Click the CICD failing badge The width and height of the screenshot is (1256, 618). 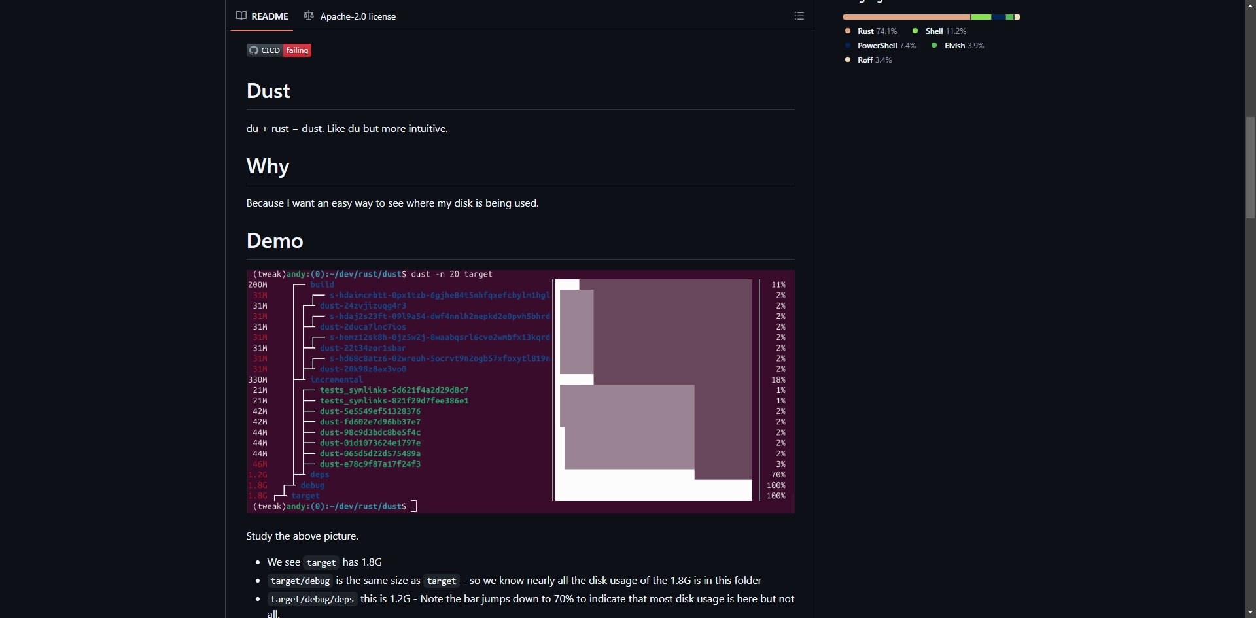point(279,50)
